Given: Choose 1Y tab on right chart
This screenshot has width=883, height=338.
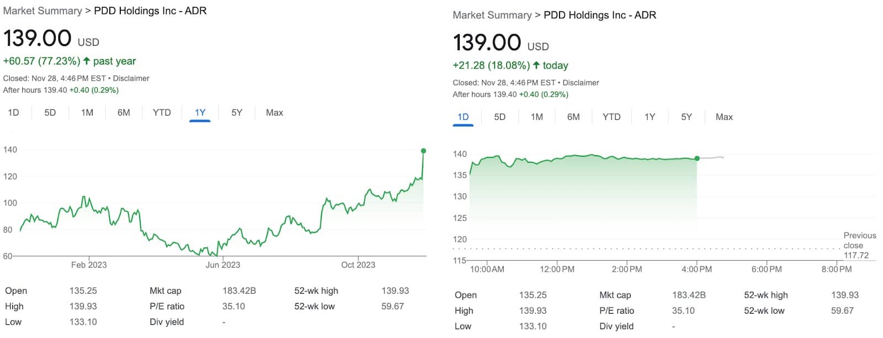Looking at the screenshot, I should [650, 117].
